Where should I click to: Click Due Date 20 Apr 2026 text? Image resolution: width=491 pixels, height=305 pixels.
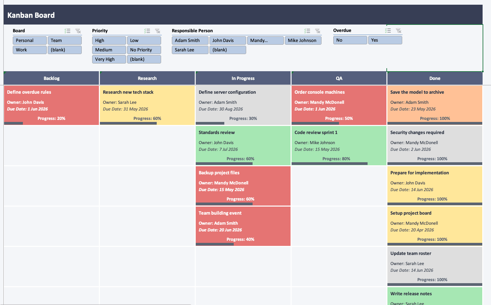(412, 230)
